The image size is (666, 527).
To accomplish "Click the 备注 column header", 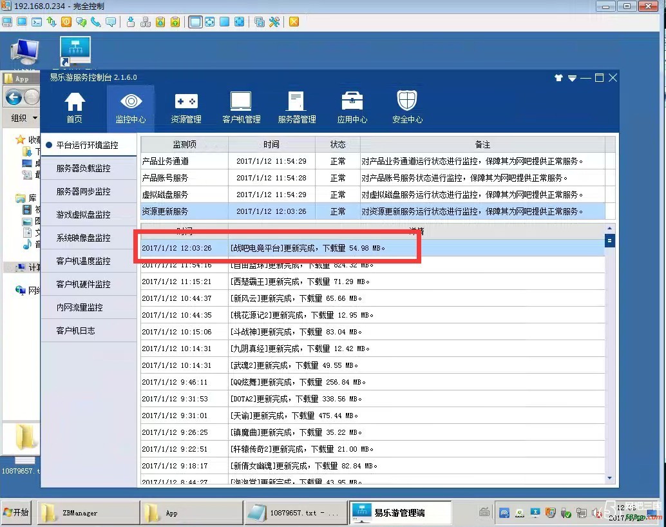I will [482, 144].
